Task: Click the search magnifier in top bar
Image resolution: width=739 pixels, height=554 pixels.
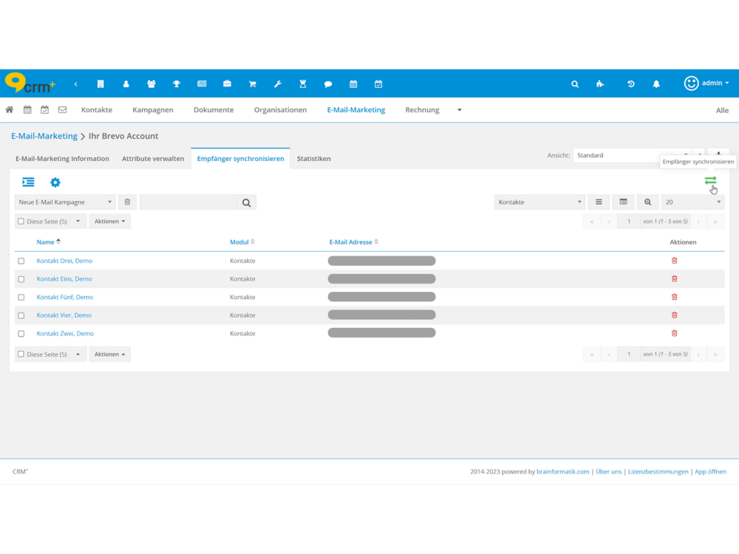Action: pyautogui.click(x=575, y=84)
